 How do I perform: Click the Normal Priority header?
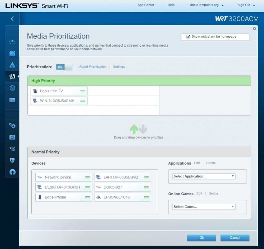pos(139,152)
